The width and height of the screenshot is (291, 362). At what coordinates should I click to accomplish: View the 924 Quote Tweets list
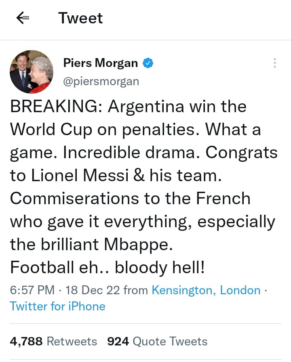point(157,341)
